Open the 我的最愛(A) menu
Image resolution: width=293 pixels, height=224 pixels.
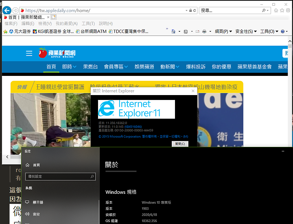(67, 24)
